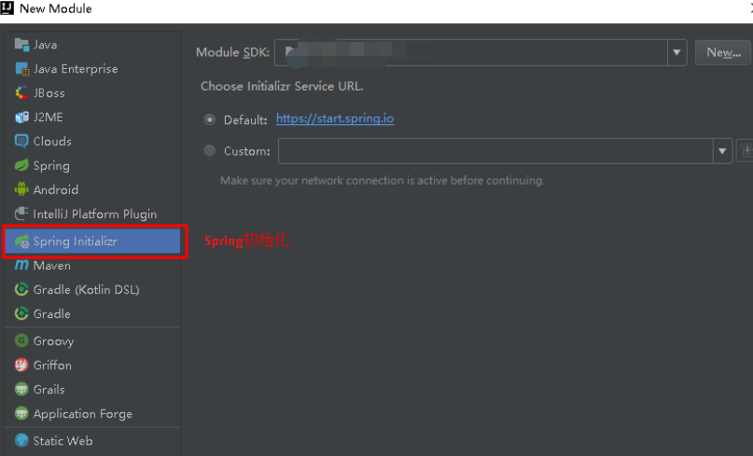Choose Spring Initializr in the list
The height and width of the screenshot is (456, 753).
click(x=92, y=241)
